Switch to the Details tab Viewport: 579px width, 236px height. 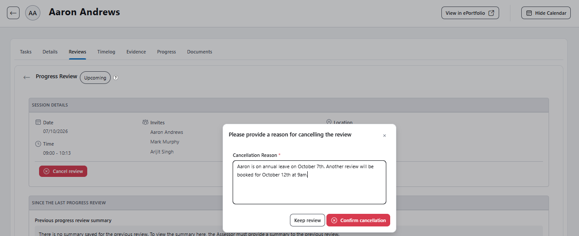point(50,52)
